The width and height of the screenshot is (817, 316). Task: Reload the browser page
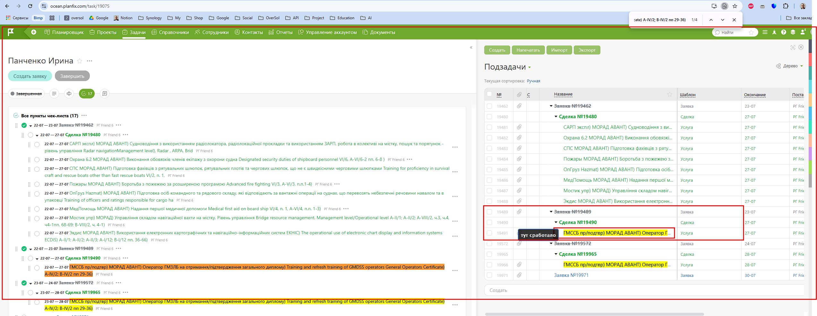pos(30,6)
